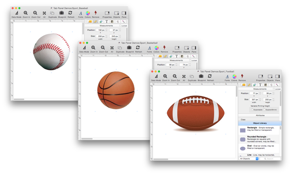Image resolution: width=292 pixels, height=175 pixels.
Task: Select the basketball image on the canvas
Action: click(x=116, y=90)
